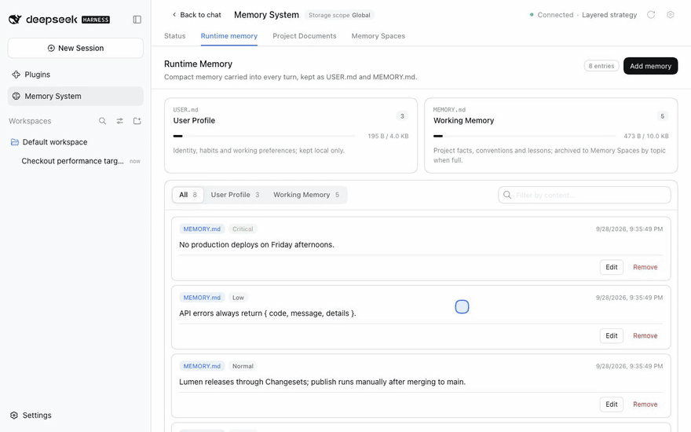Remove the Lumen releases memory entry

point(645,405)
